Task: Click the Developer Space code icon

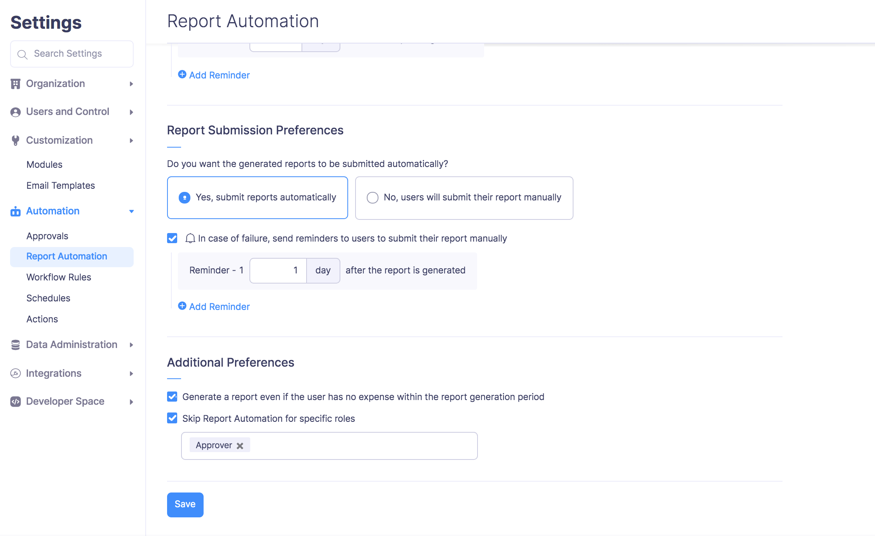Action: (x=16, y=402)
